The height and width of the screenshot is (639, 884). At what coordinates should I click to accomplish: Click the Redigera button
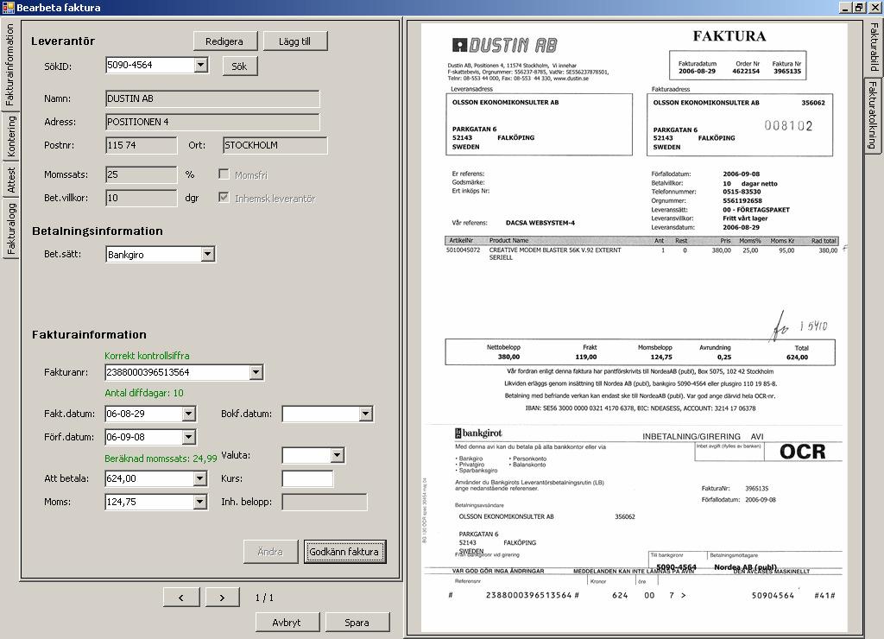click(x=225, y=41)
